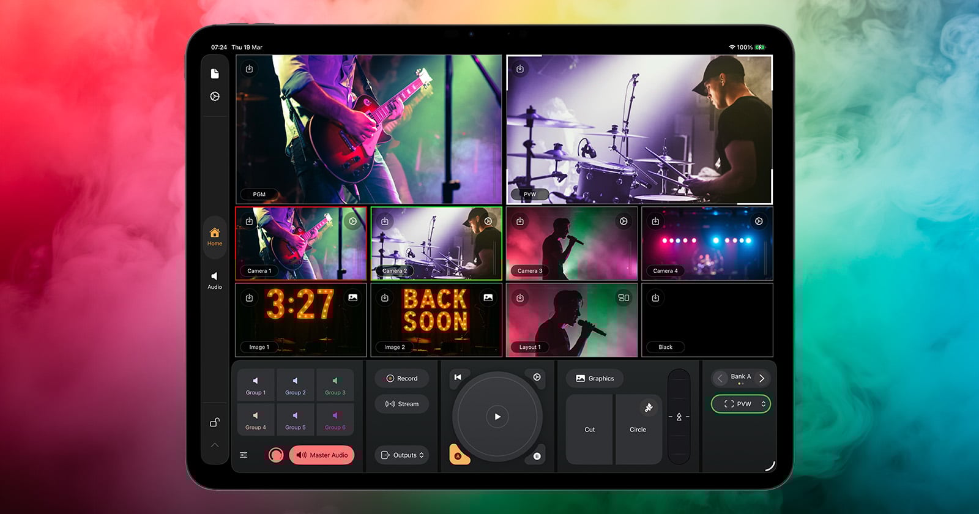Click the image icon on Image 2 tile
Image resolution: width=979 pixels, height=514 pixels.
(x=488, y=298)
